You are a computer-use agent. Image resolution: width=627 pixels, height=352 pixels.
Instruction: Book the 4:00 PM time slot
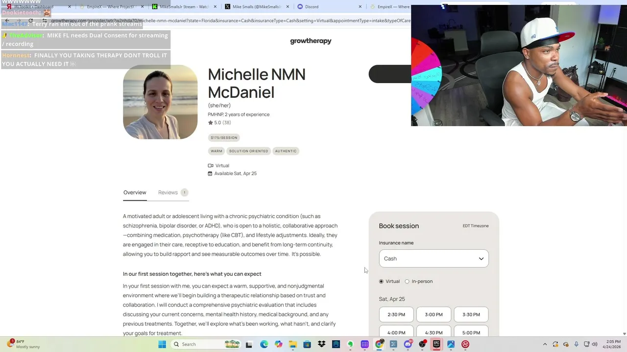pyautogui.click(x=396, y=332)
